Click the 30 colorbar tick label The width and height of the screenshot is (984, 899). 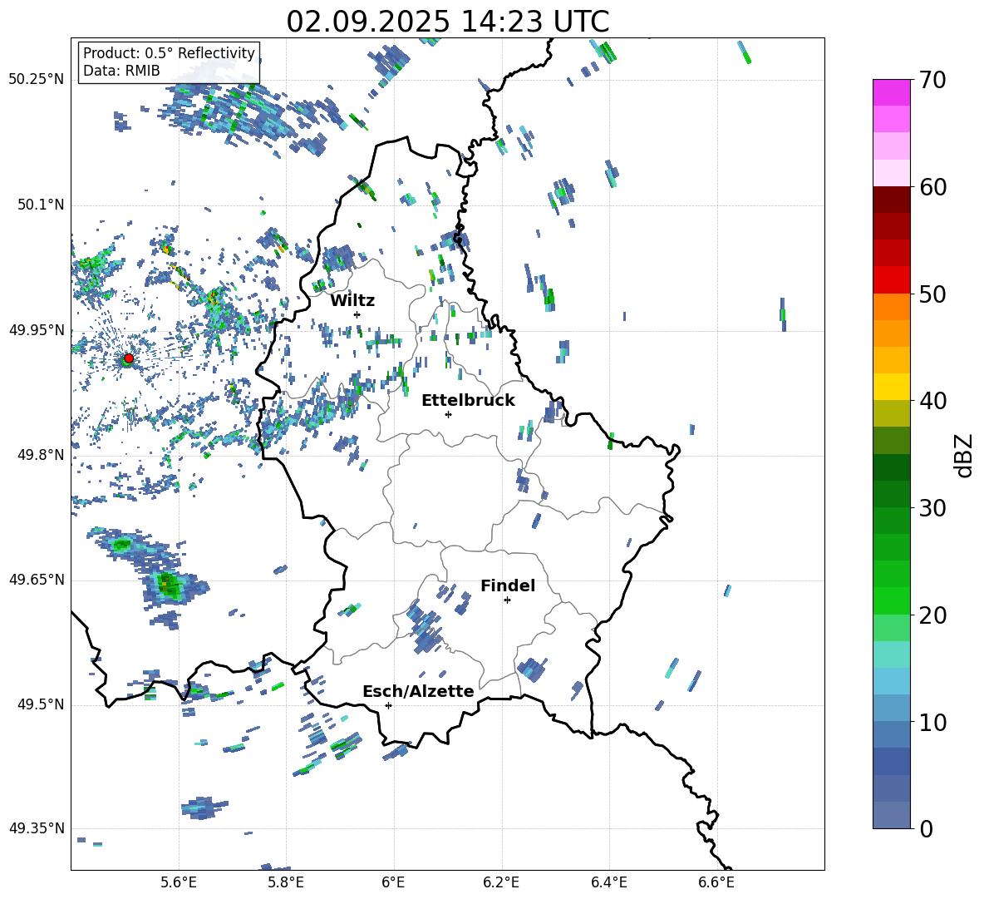tap(932, 508)
